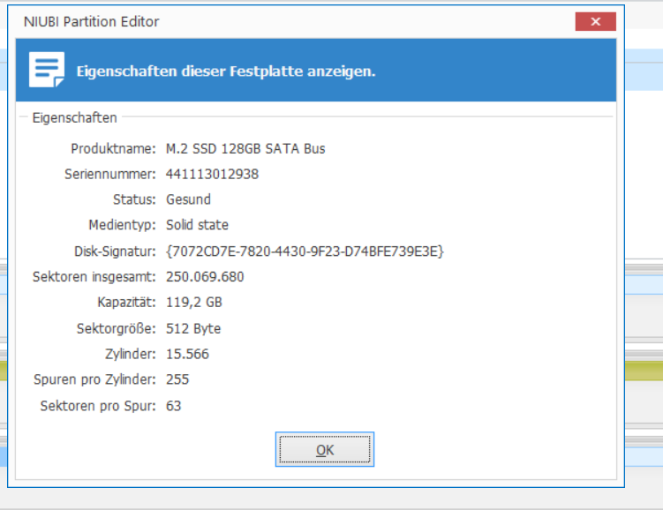
Task: Click the Sektorgröße label
Action: click(117, 328)
